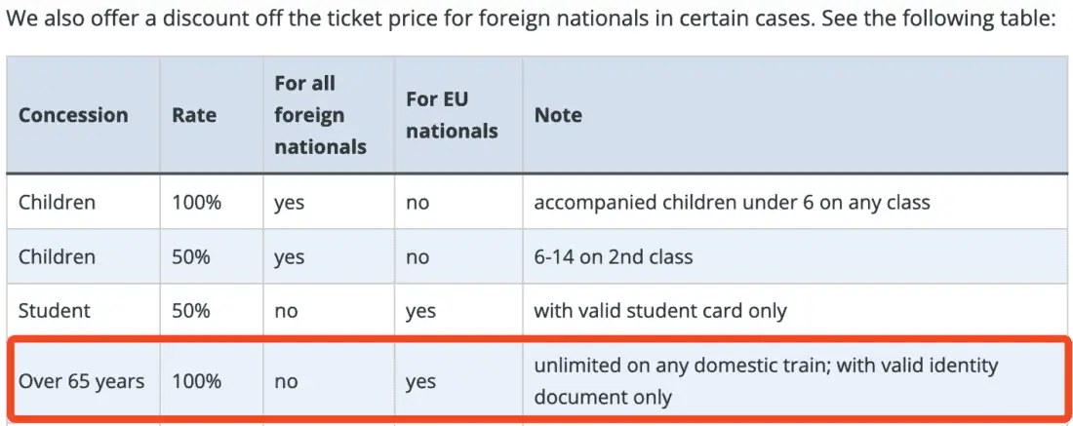Select the "For EU nationals" column header

[452, 115]
